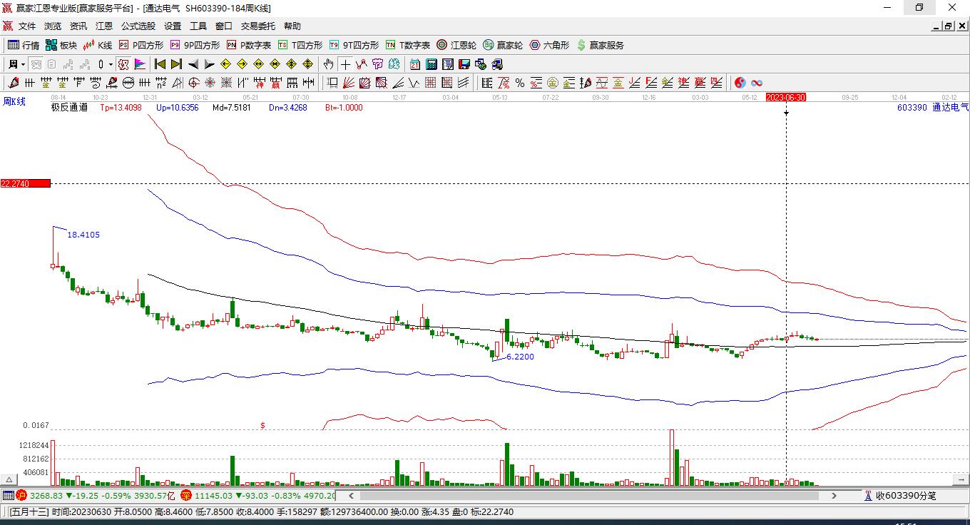
Task: Toggle the K线 candlestick view
Action: click(x=98, y=45)
